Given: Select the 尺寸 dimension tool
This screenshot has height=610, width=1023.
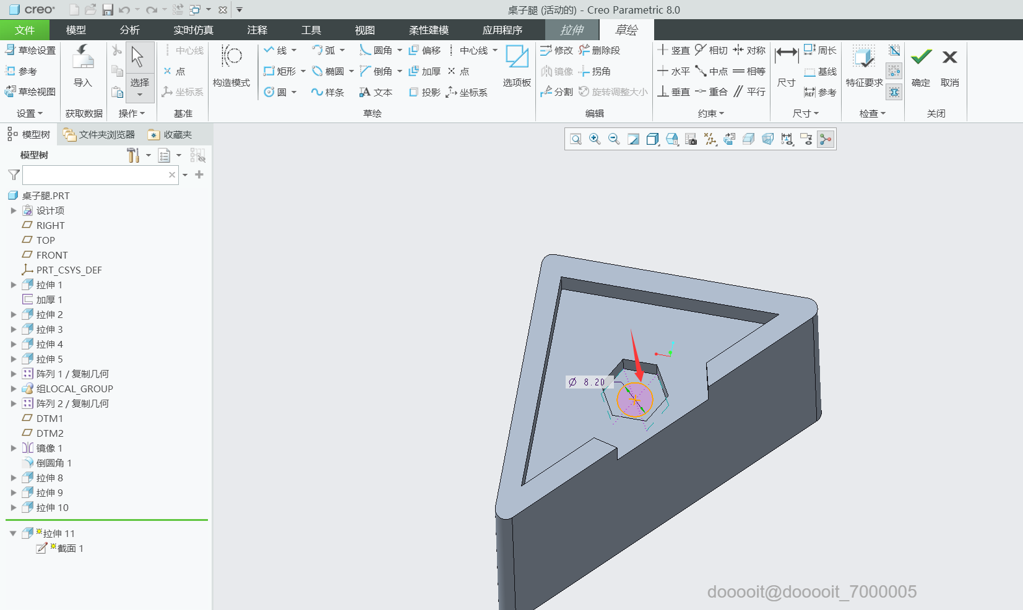Looking at the screenshot, I should coord(787,67).
